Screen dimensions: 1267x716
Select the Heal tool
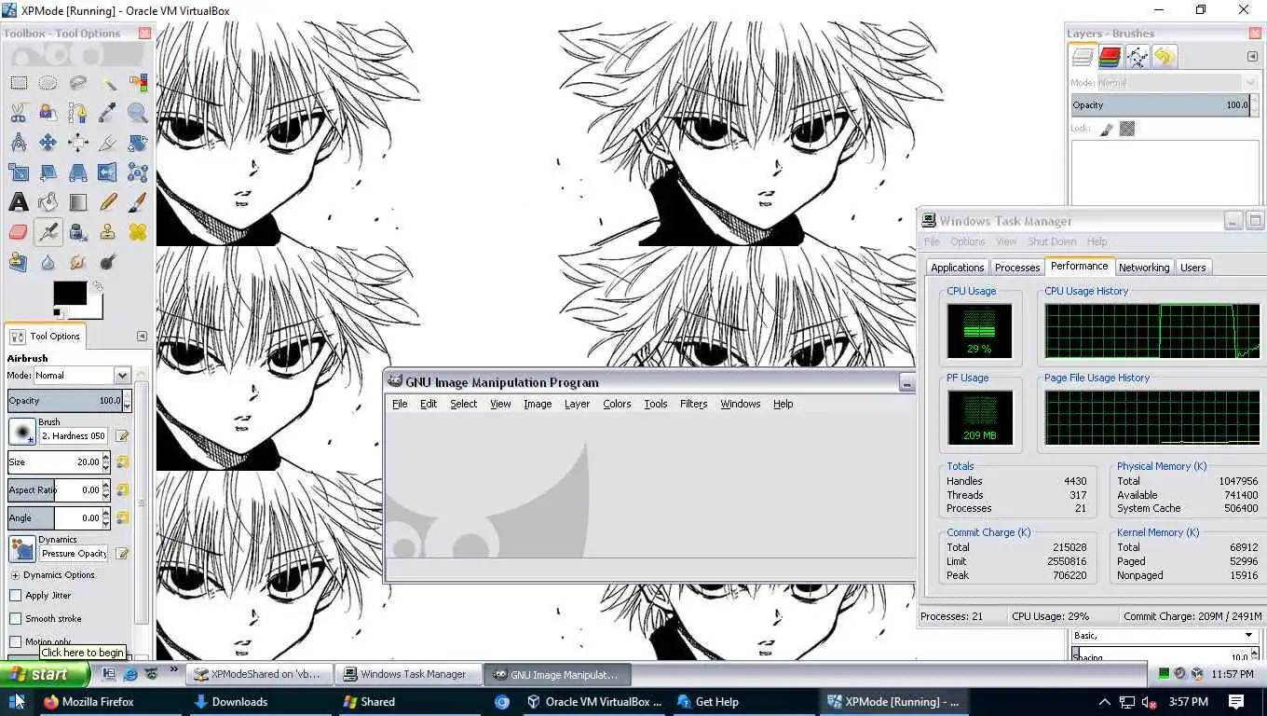point(138,232)
